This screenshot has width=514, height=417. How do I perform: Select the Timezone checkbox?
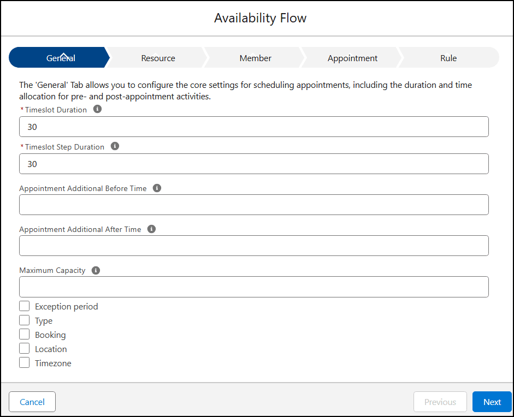(25, 363)
